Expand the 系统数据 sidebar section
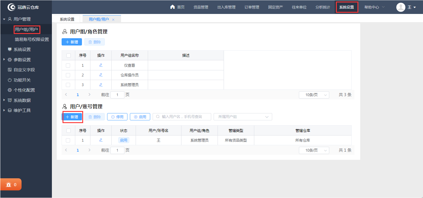 click(4, 100)
